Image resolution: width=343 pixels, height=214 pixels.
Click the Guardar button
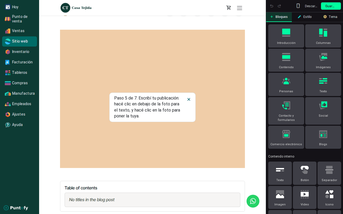(x=331, y=6)
